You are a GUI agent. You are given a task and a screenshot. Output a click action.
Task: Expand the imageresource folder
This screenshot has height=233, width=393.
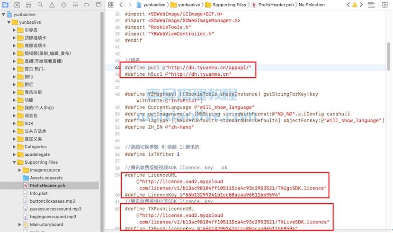click(20, 170)
